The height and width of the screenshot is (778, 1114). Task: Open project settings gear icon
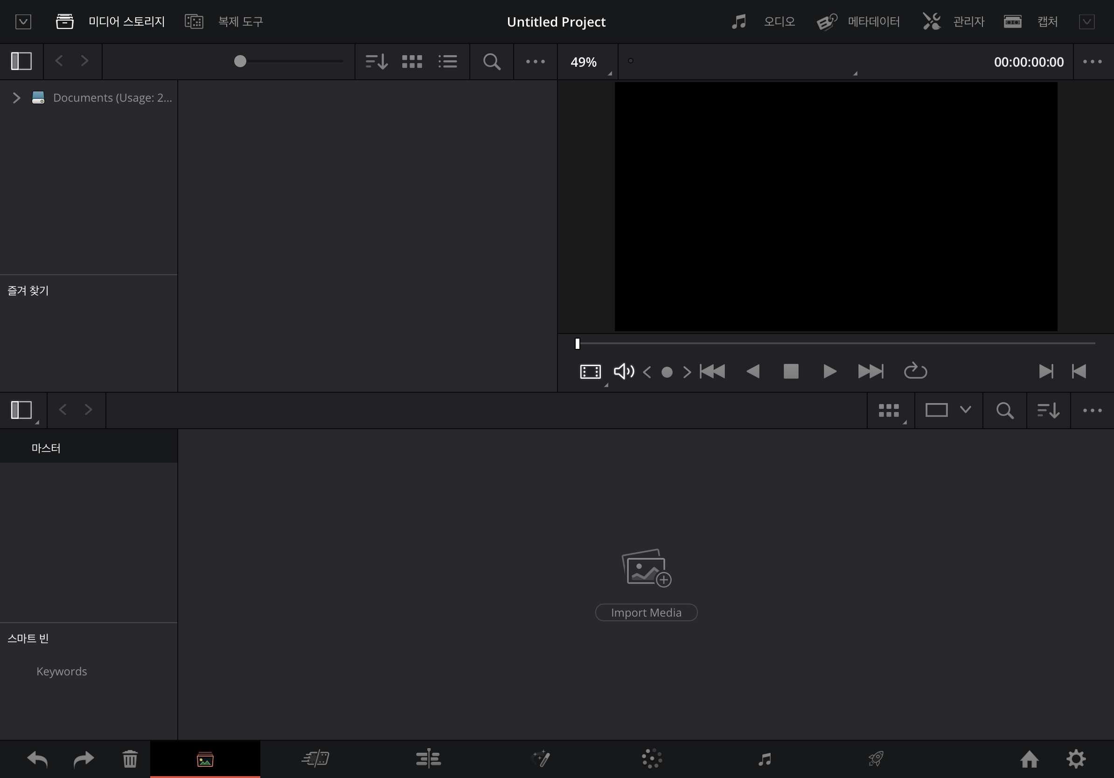1076,758
